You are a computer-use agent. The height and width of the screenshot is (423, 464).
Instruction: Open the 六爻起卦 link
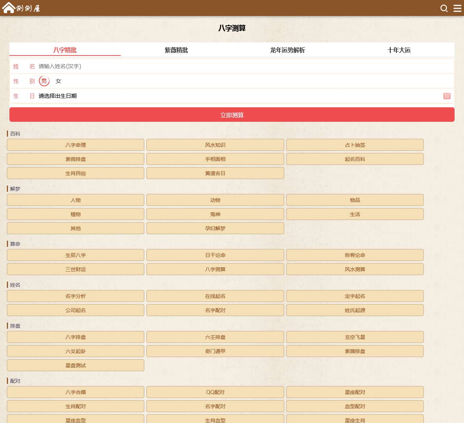point(75,351)
